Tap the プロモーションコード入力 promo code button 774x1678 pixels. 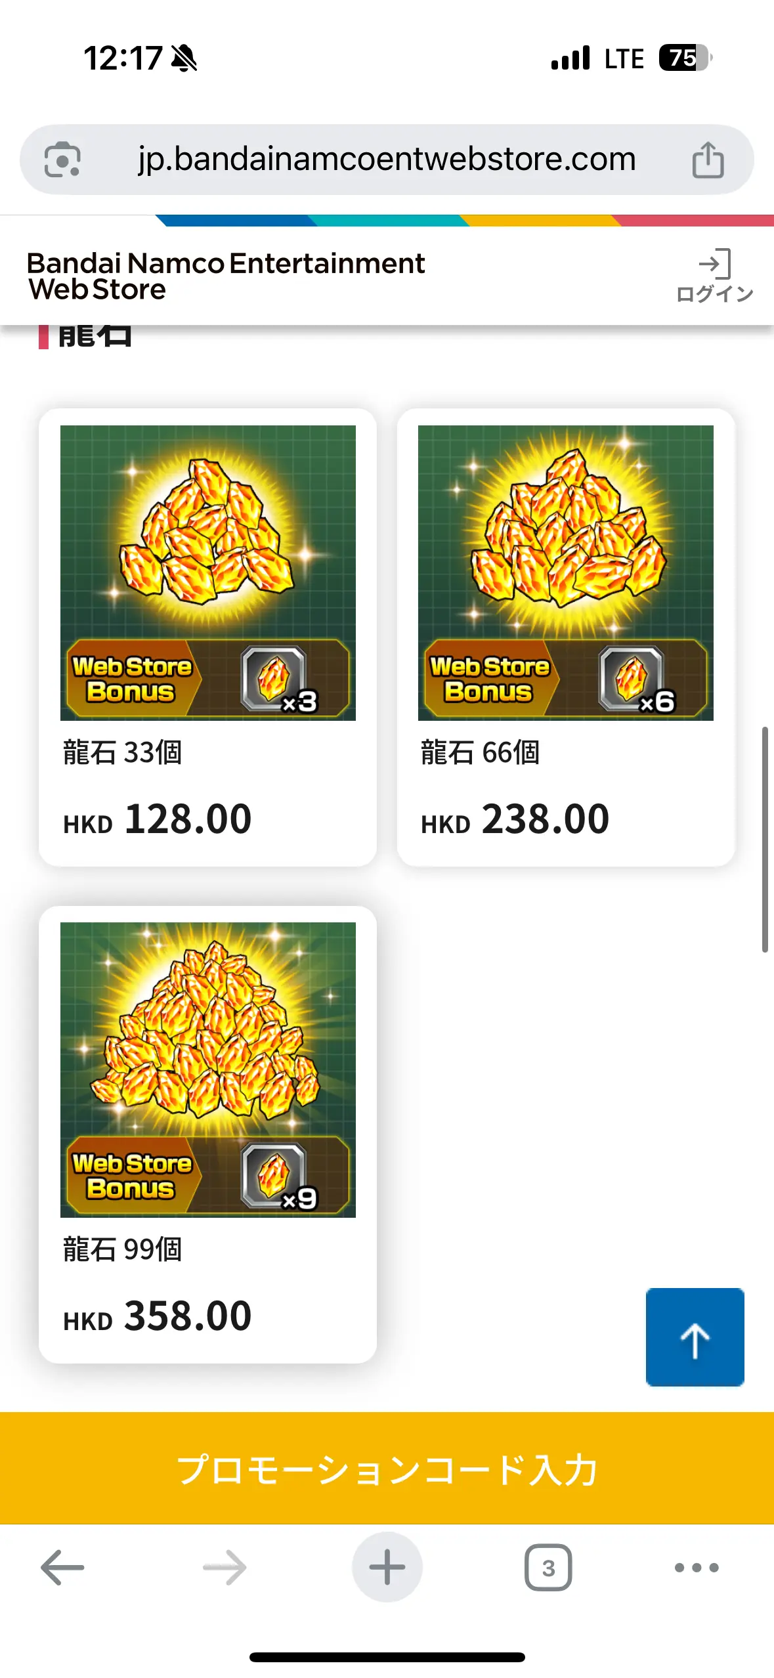click(387, 1468)
